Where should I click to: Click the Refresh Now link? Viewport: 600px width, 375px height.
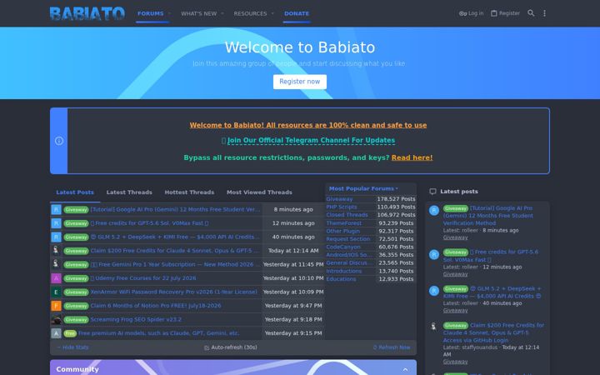tap(392, 347)
